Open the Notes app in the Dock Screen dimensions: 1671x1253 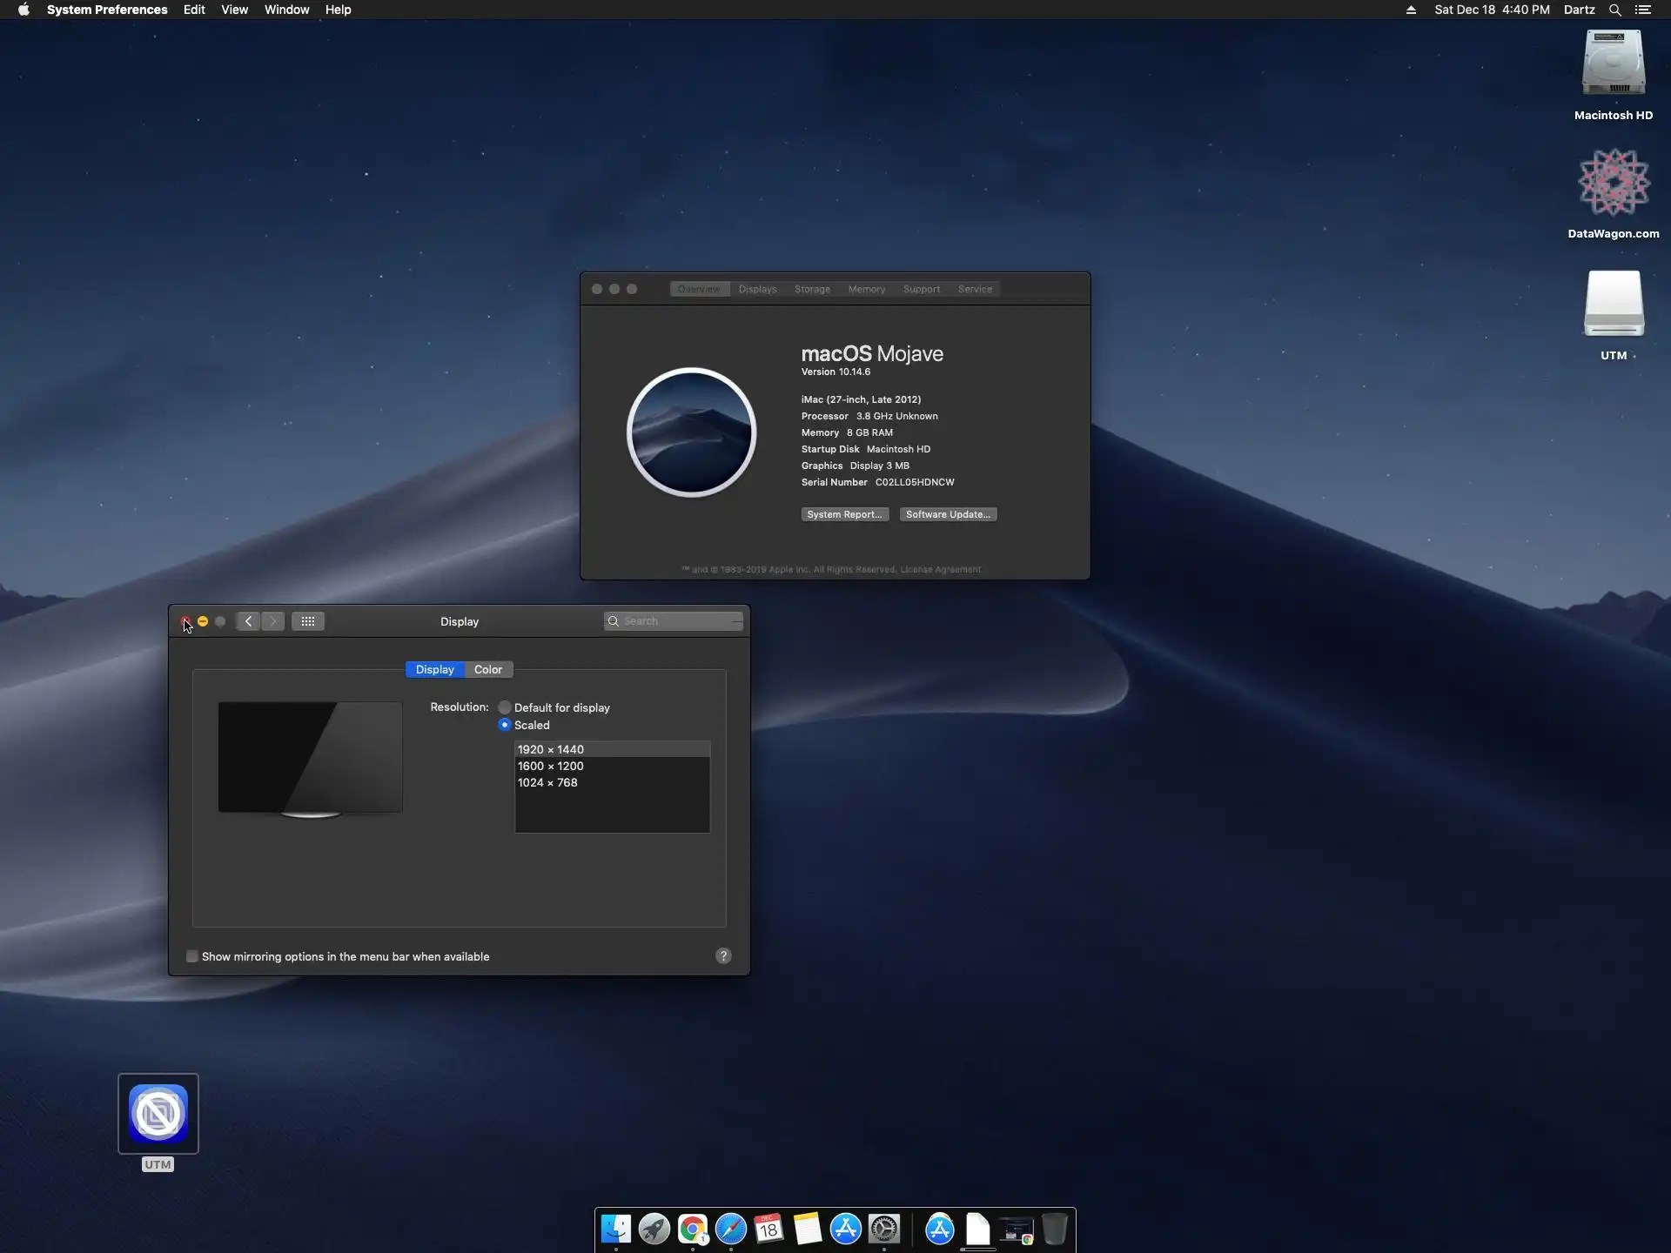808,1229
